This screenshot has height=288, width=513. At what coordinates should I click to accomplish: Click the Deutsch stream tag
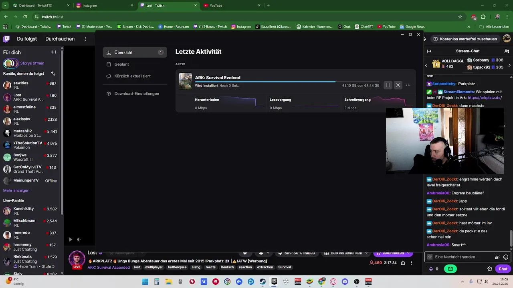(x=227, y=267)
